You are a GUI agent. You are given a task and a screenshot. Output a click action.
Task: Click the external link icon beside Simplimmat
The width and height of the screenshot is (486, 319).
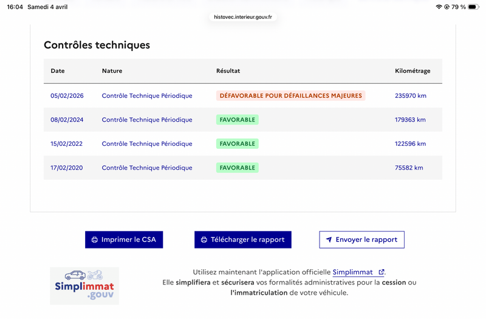coord(381,273)
